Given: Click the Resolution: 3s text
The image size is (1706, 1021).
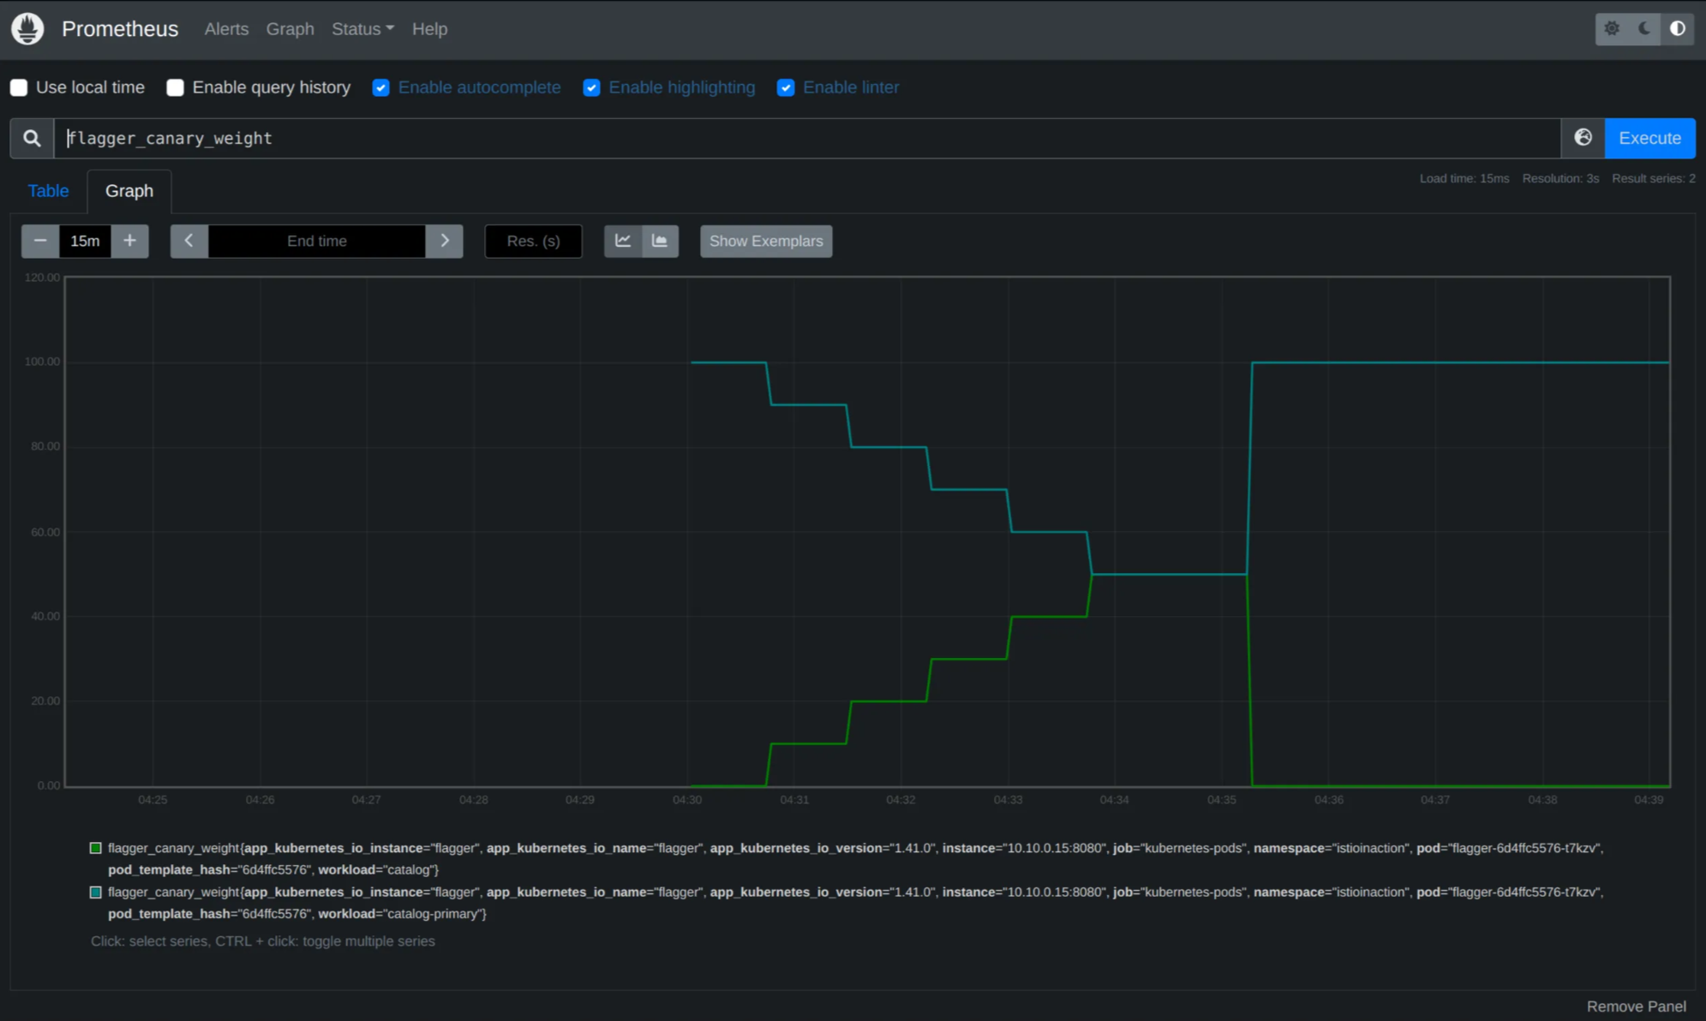Looking at the screenshot, I should [x=1560, y=178].
